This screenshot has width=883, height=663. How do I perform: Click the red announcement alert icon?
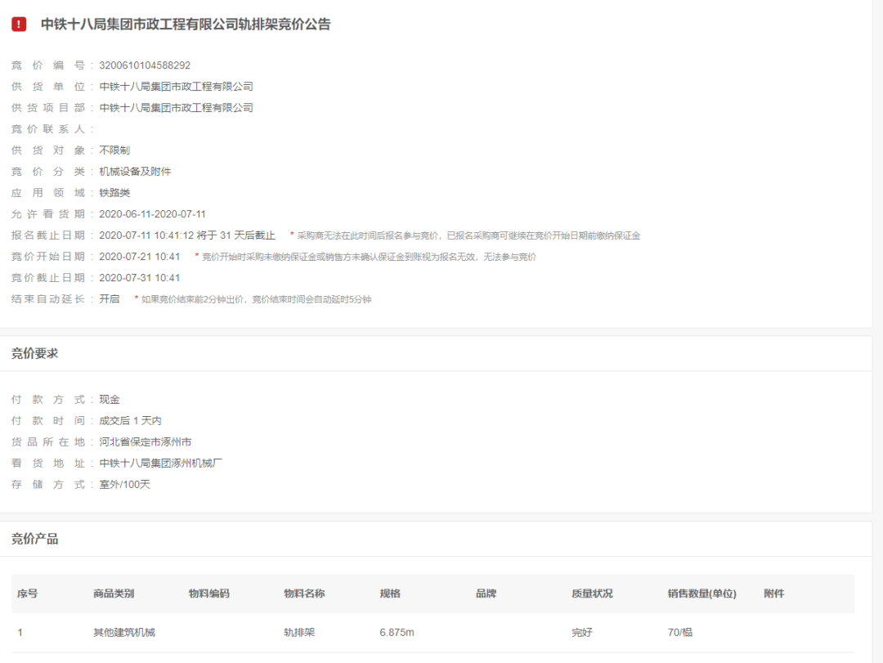[x=19, y=24]
